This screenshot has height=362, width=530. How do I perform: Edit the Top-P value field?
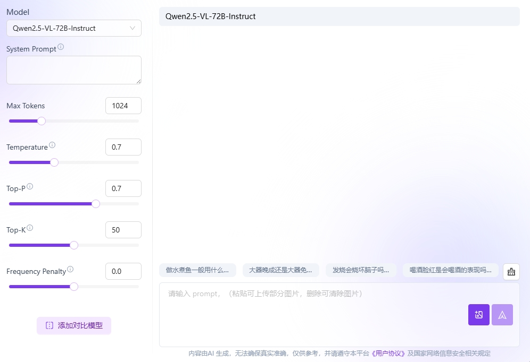[x=123, y=188]
